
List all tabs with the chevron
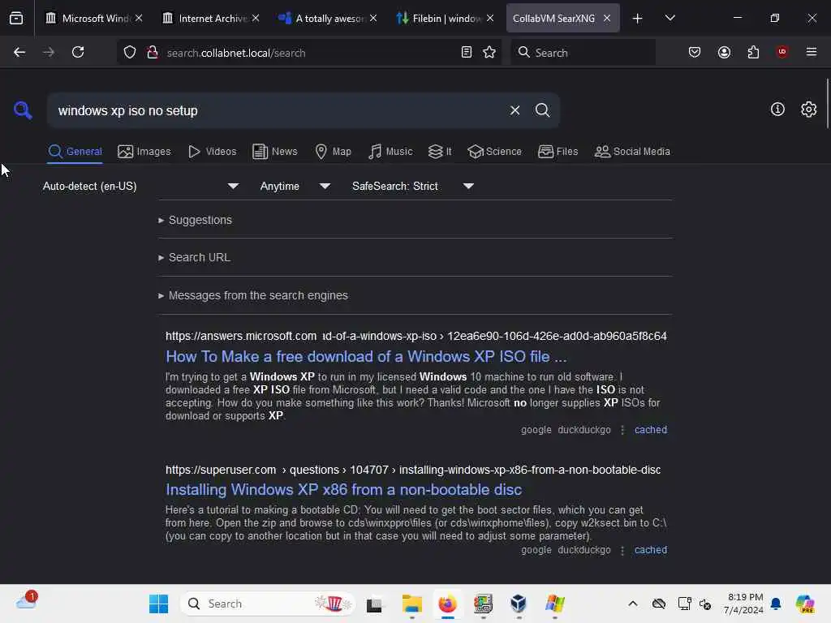coord(670,18)
